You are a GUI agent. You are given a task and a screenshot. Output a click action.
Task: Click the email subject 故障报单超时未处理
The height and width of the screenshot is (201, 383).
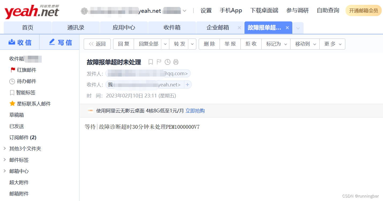(114, 62)
